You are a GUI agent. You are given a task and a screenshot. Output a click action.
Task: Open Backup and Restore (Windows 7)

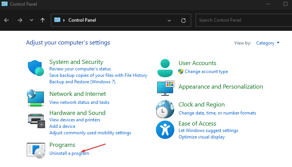click(82, 82)
